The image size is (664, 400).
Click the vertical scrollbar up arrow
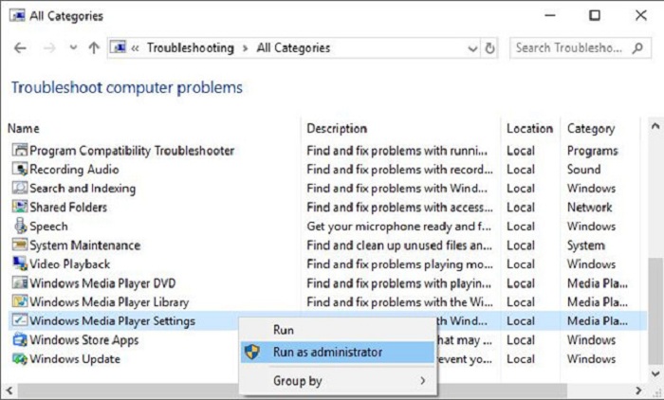tap(655, 126)
